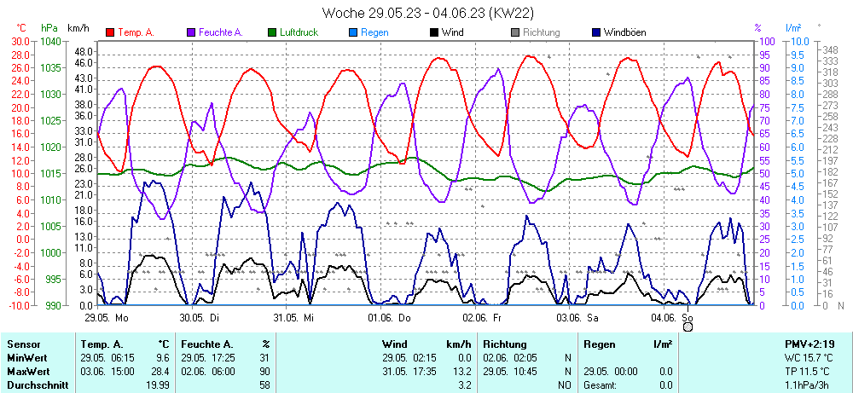Viewport: 853px width, 393px height.
Task: Select the 01.06. Do date marker
Action: (x=390, y=317)
